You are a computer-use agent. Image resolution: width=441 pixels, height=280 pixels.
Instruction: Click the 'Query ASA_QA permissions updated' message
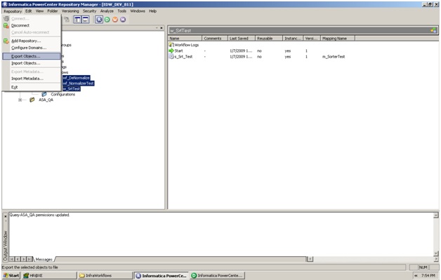click(39, 215)
